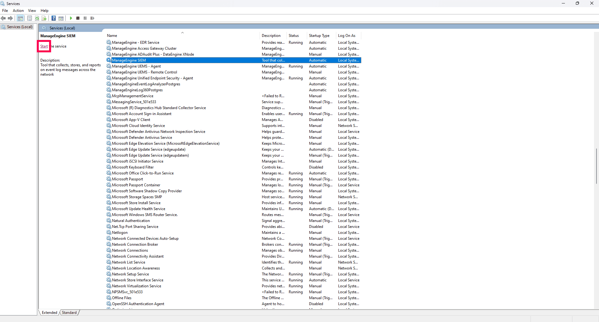This screenshot has height=322, width=599.
Task: Sort by the Description column header
Action: tap(273, 36)
